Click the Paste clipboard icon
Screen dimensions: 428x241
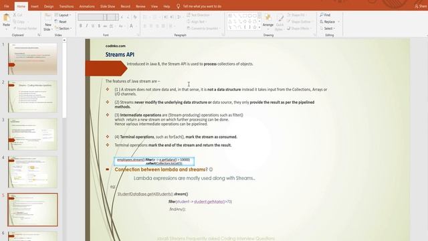[x=6, y=18]
